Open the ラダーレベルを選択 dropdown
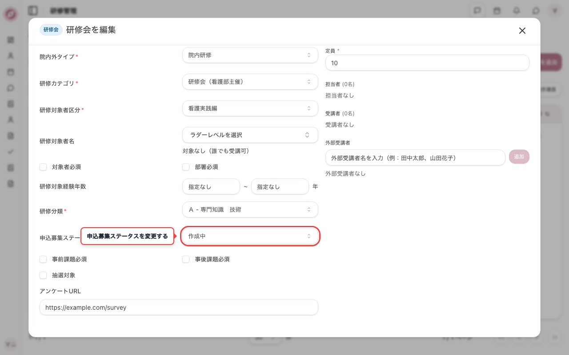This screenshot has width=569, height=355. pyautogui.click(x=250, y=135)
